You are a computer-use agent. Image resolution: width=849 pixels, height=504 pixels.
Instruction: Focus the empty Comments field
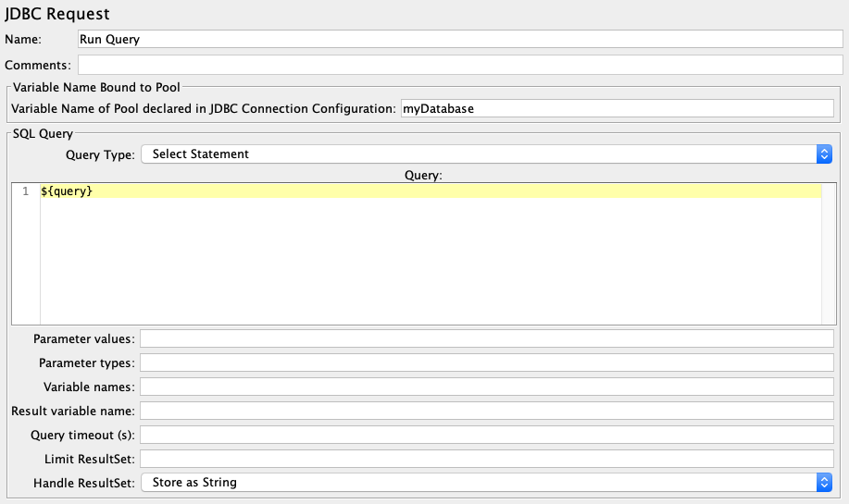tap(460, 65)
